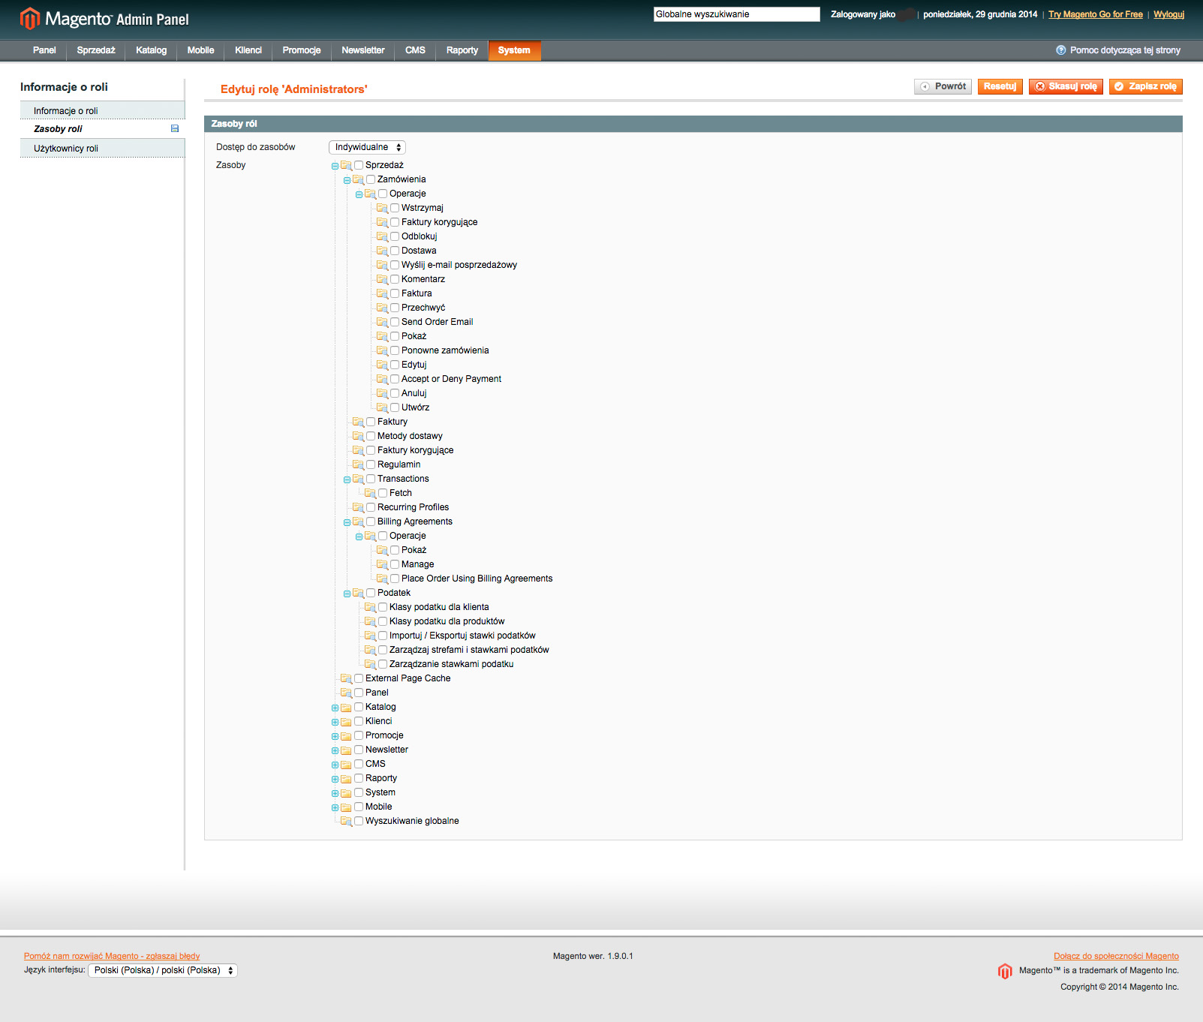Click the folder icon next to Metody dostawy
Screen dimensions: 1203x1022
[x=358, y=436]
